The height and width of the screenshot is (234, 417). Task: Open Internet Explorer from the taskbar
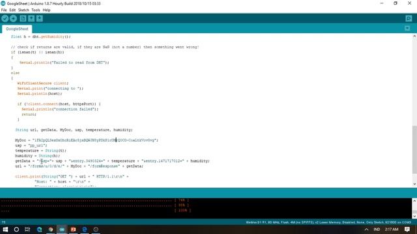(85, 229)
